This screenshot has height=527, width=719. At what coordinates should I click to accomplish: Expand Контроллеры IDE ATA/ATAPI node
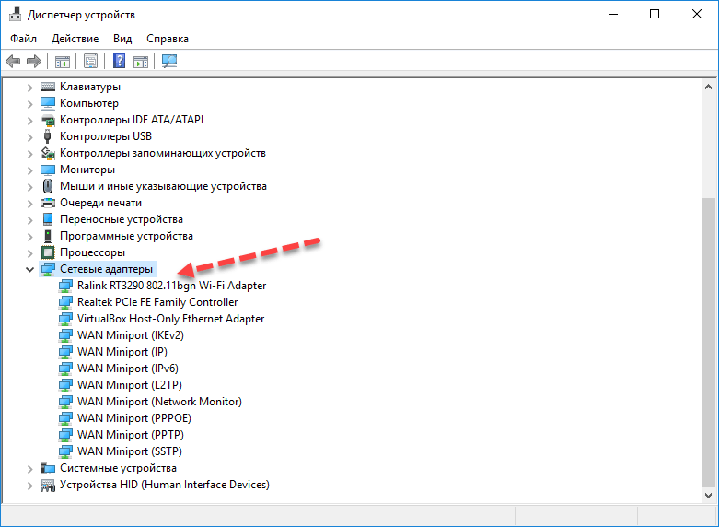[29, 121]
